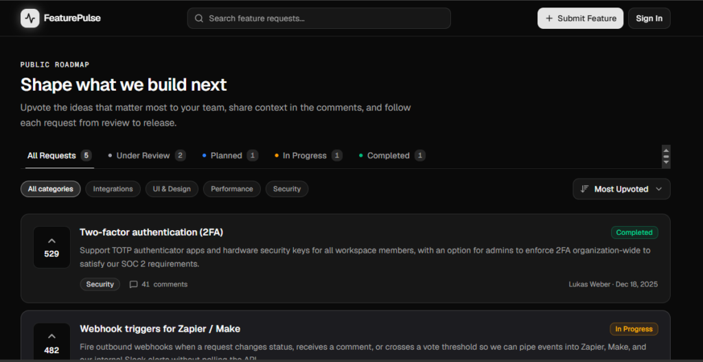Open the Webhook triggers for Zapier / Make title

[x=160, y=329]
